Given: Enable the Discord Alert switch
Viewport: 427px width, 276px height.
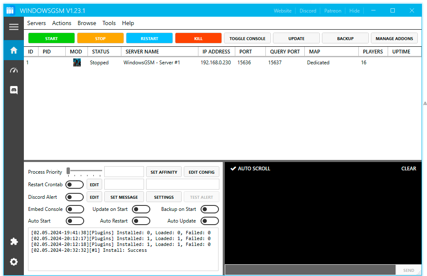Looking at the screenshot, I should click(75, 197).
